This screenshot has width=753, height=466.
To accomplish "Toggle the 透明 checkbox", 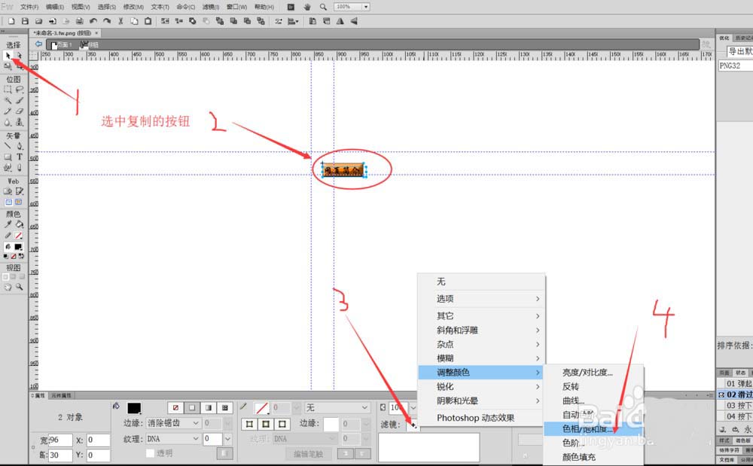I will pyautogui.click(x=151, y=453).
